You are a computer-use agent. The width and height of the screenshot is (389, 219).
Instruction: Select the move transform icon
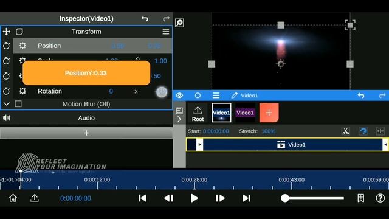[7, 32]
